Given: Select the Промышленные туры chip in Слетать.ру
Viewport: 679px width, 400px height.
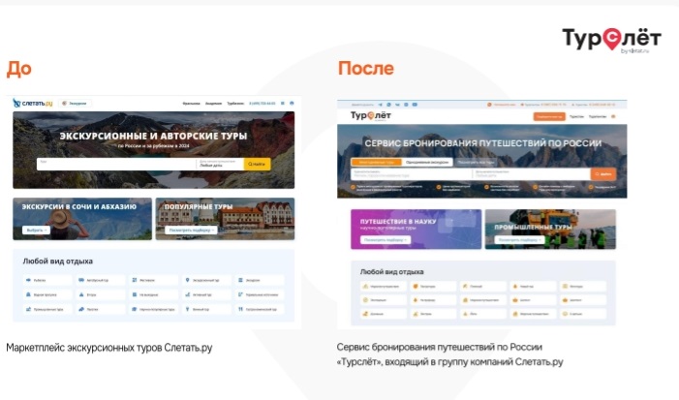Looking at the screenshot, I should click(47, 310).
